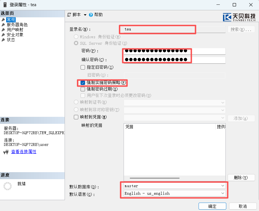Click the wrench icon beside 安全对象
The image size is (259, 211).
pos(3,35)
